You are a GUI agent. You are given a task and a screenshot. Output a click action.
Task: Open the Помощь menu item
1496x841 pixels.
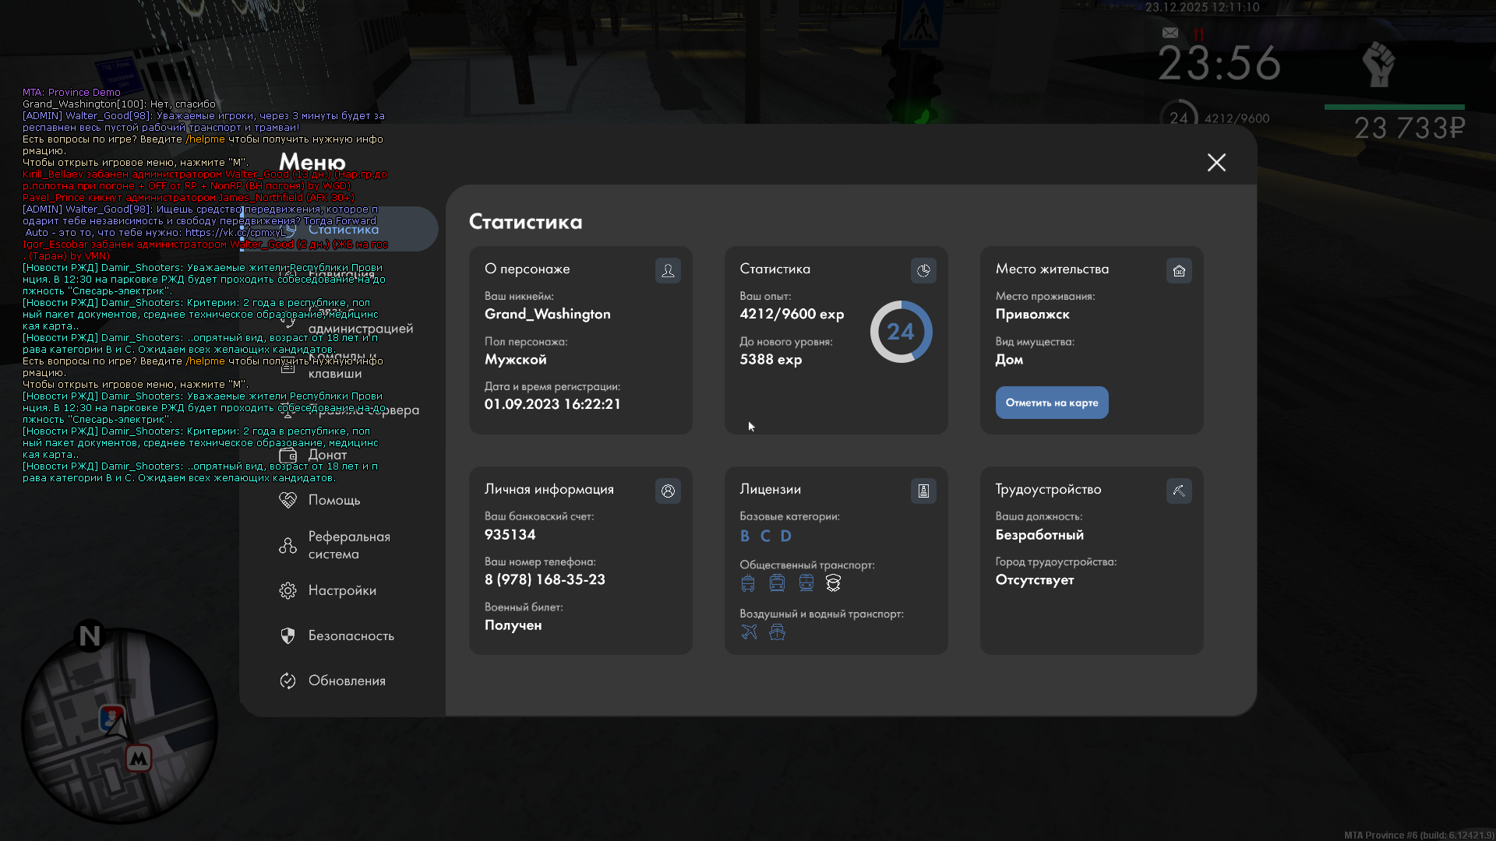click(333, 500)
